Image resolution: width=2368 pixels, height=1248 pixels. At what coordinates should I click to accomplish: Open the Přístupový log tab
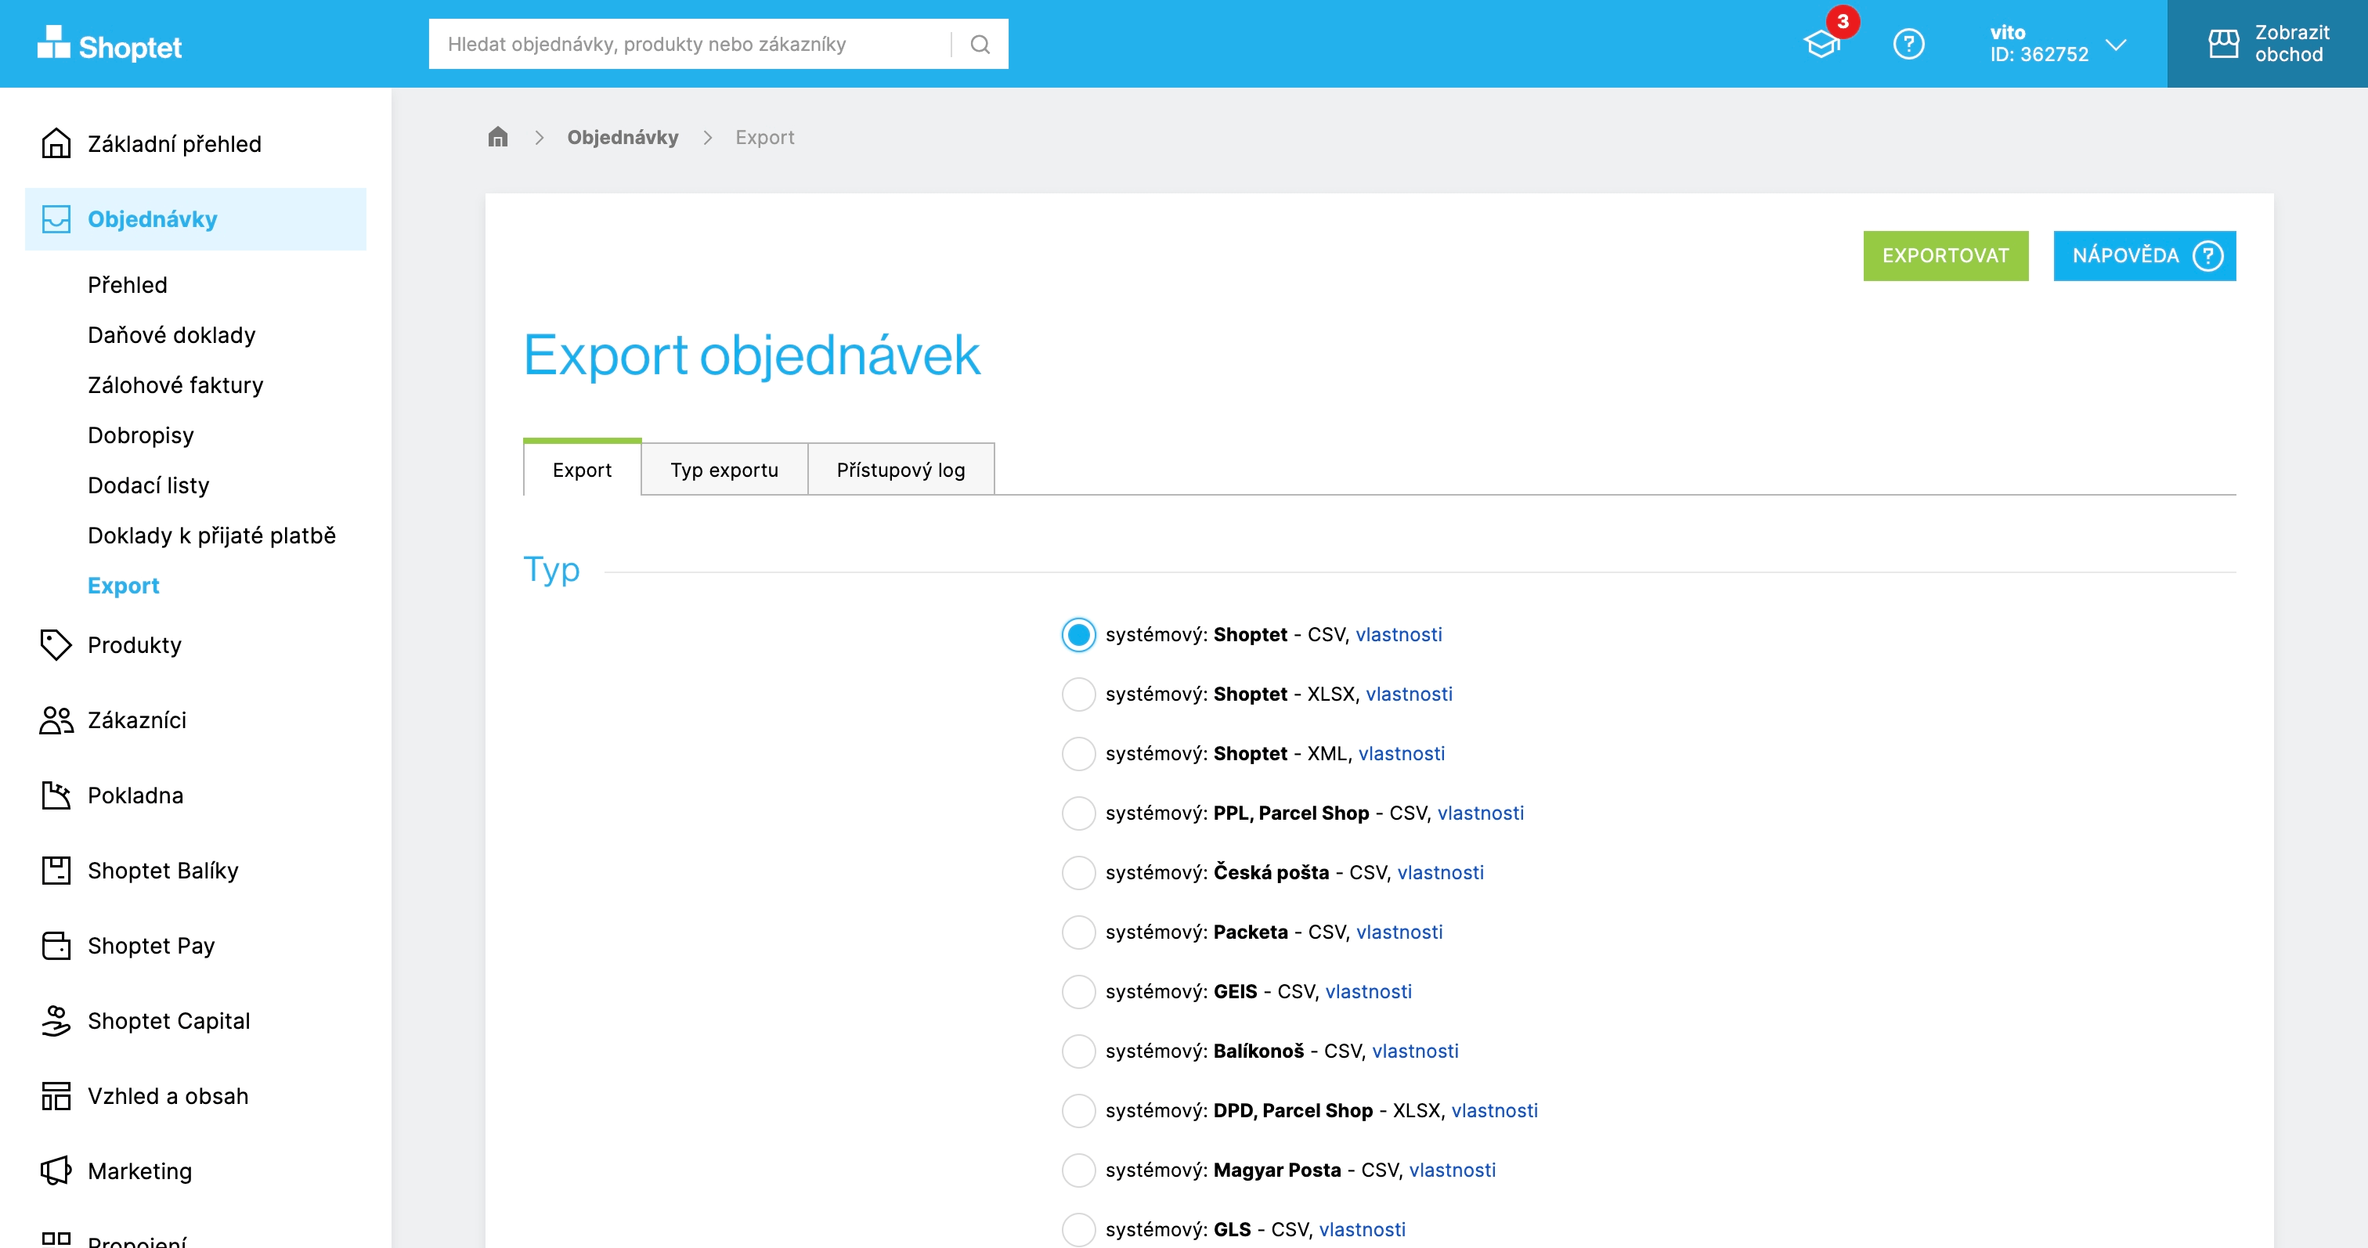coord(900,470)
